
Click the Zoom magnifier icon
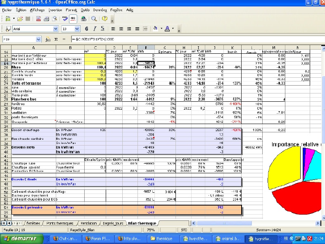94,19
